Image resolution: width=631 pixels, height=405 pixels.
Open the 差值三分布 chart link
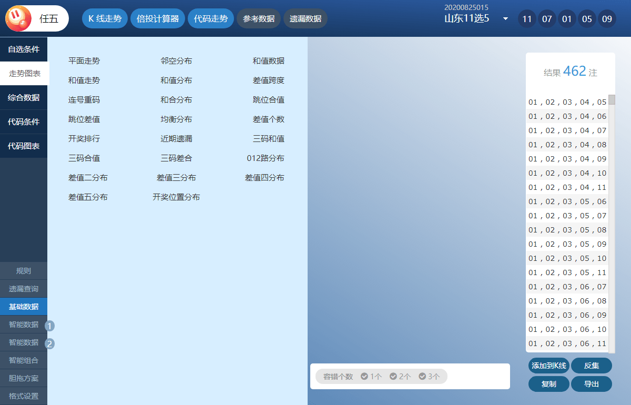click(176, 178)
